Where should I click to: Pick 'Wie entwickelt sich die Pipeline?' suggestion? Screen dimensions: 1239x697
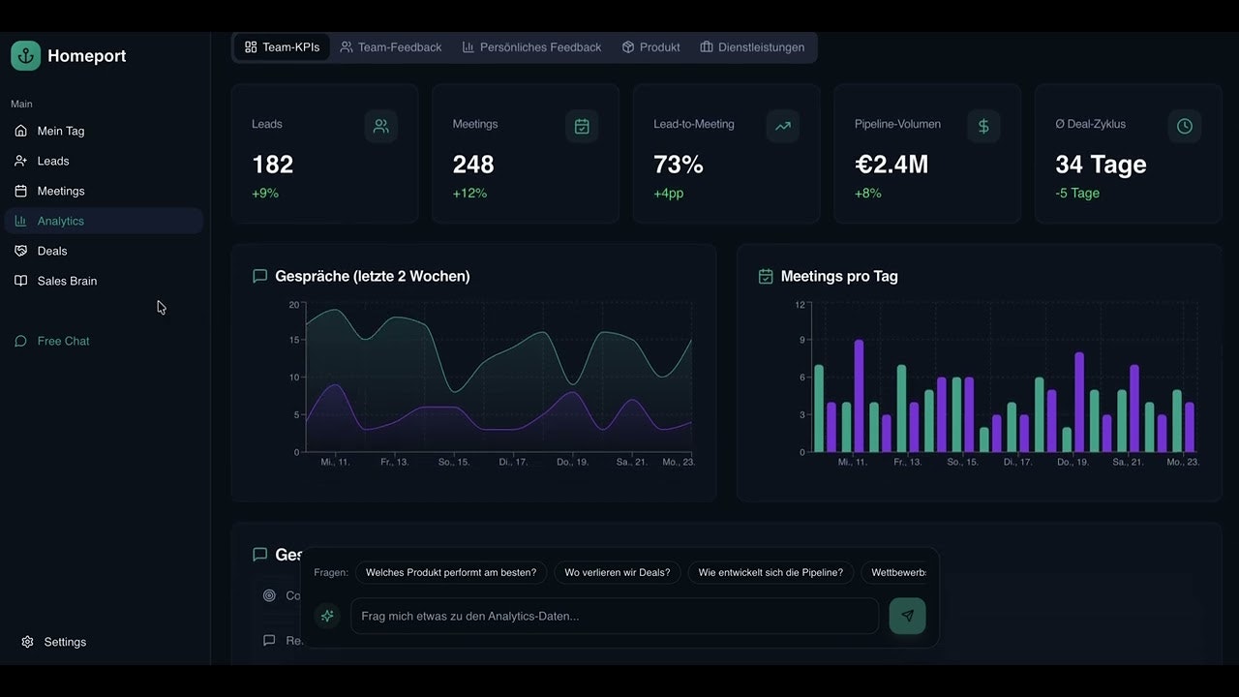click(771, 572)
